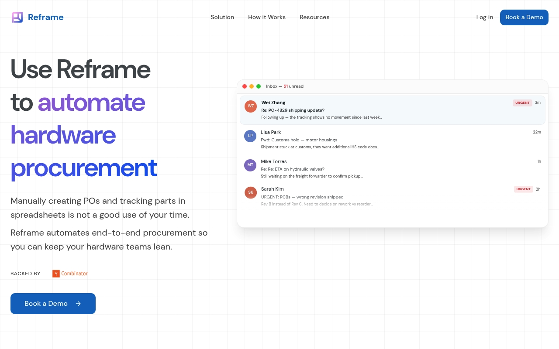This screenshot has width=559, height=349.
Task: Click the BACKED BY label
Action: 25,274
